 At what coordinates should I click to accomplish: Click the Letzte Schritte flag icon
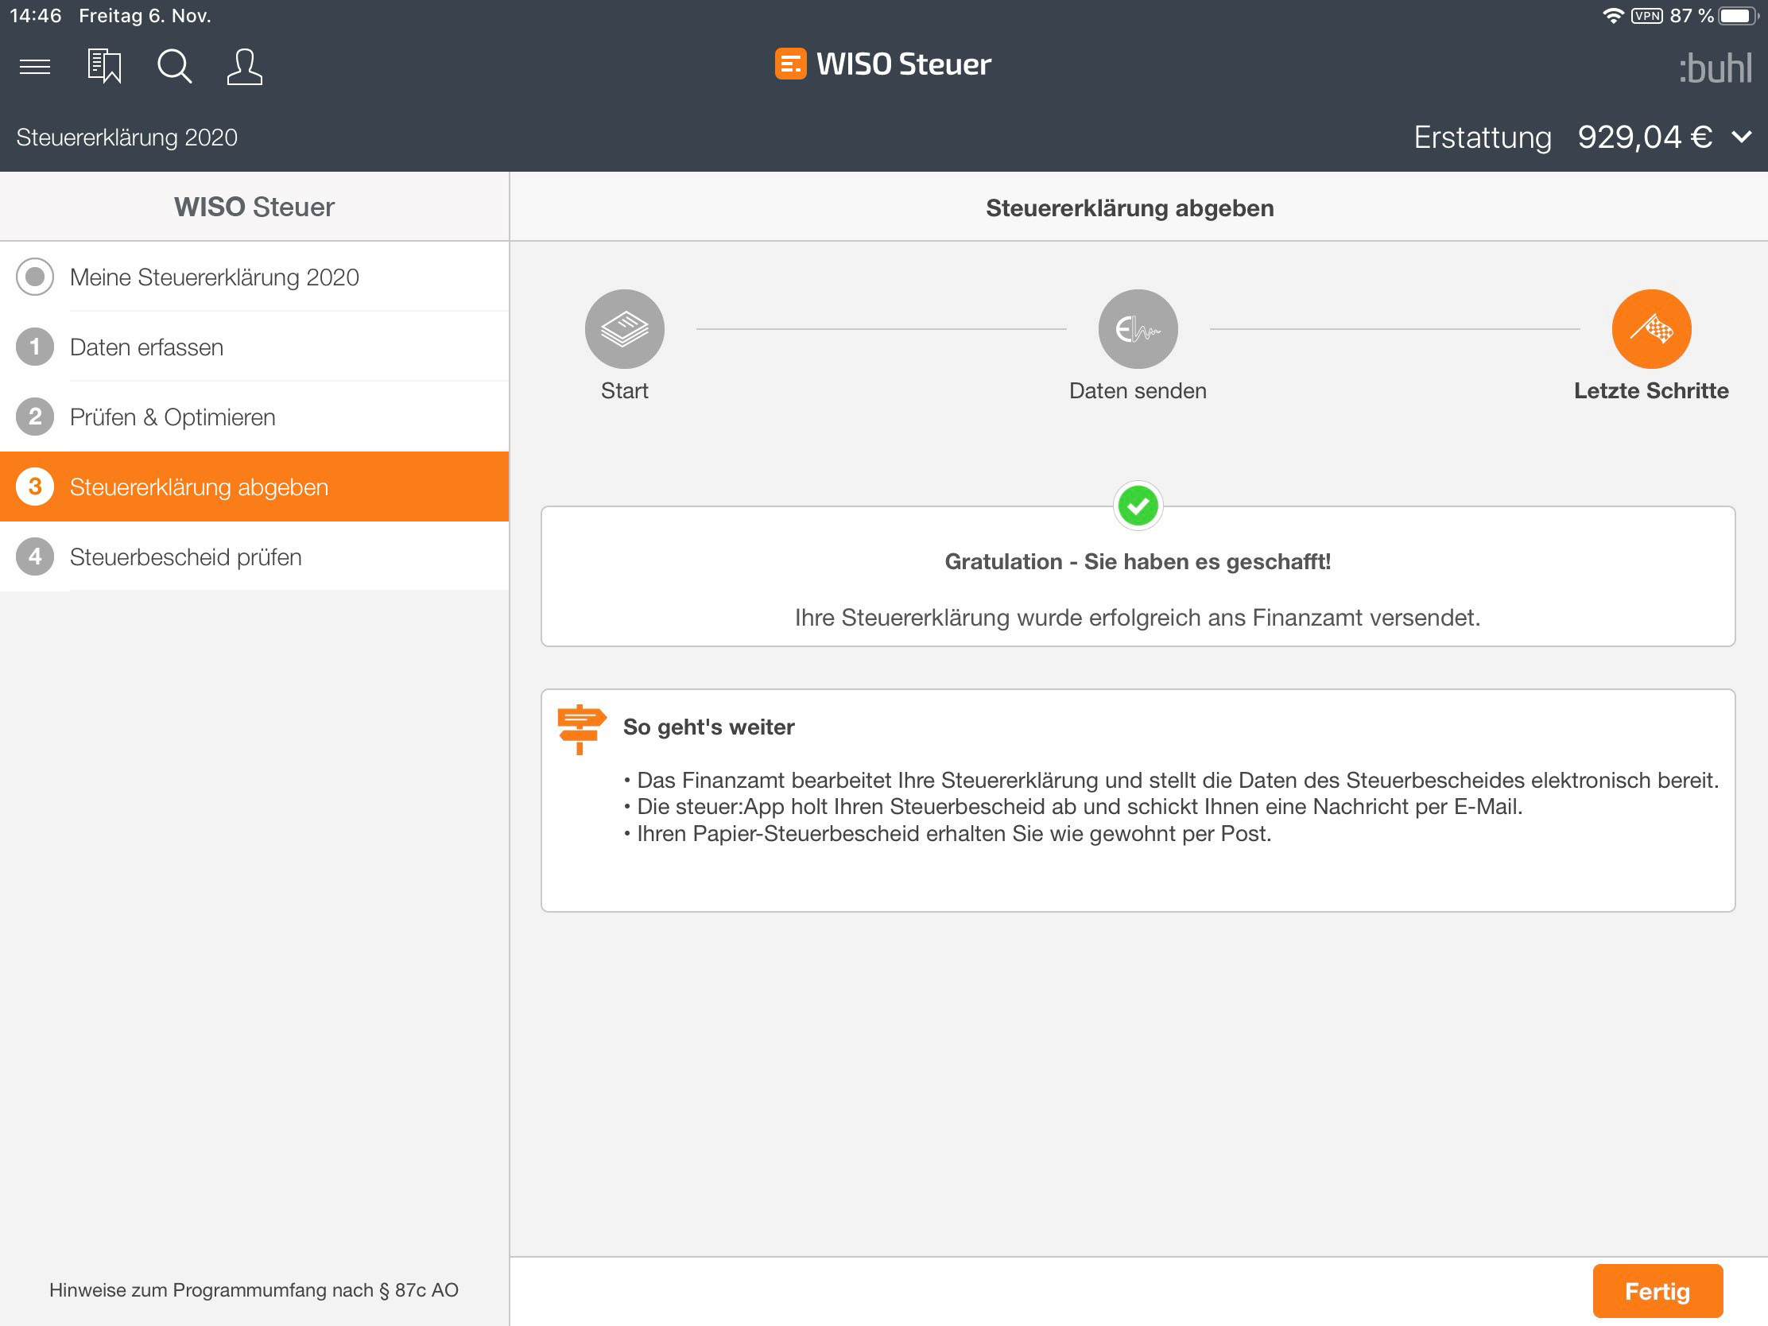point(1650,328)
